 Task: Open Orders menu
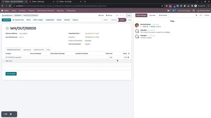tap(14, 10)
